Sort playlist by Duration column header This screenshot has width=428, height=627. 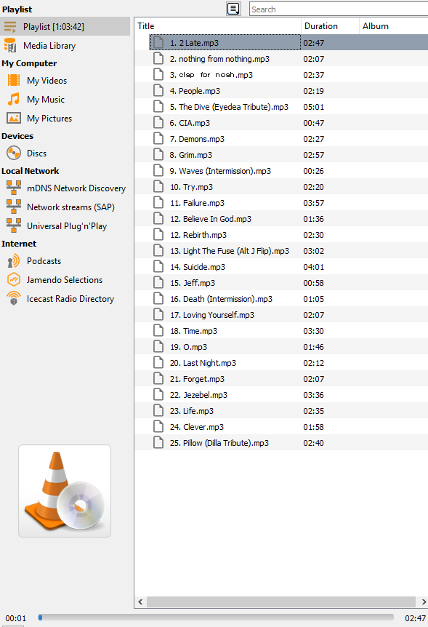(330, 26)
